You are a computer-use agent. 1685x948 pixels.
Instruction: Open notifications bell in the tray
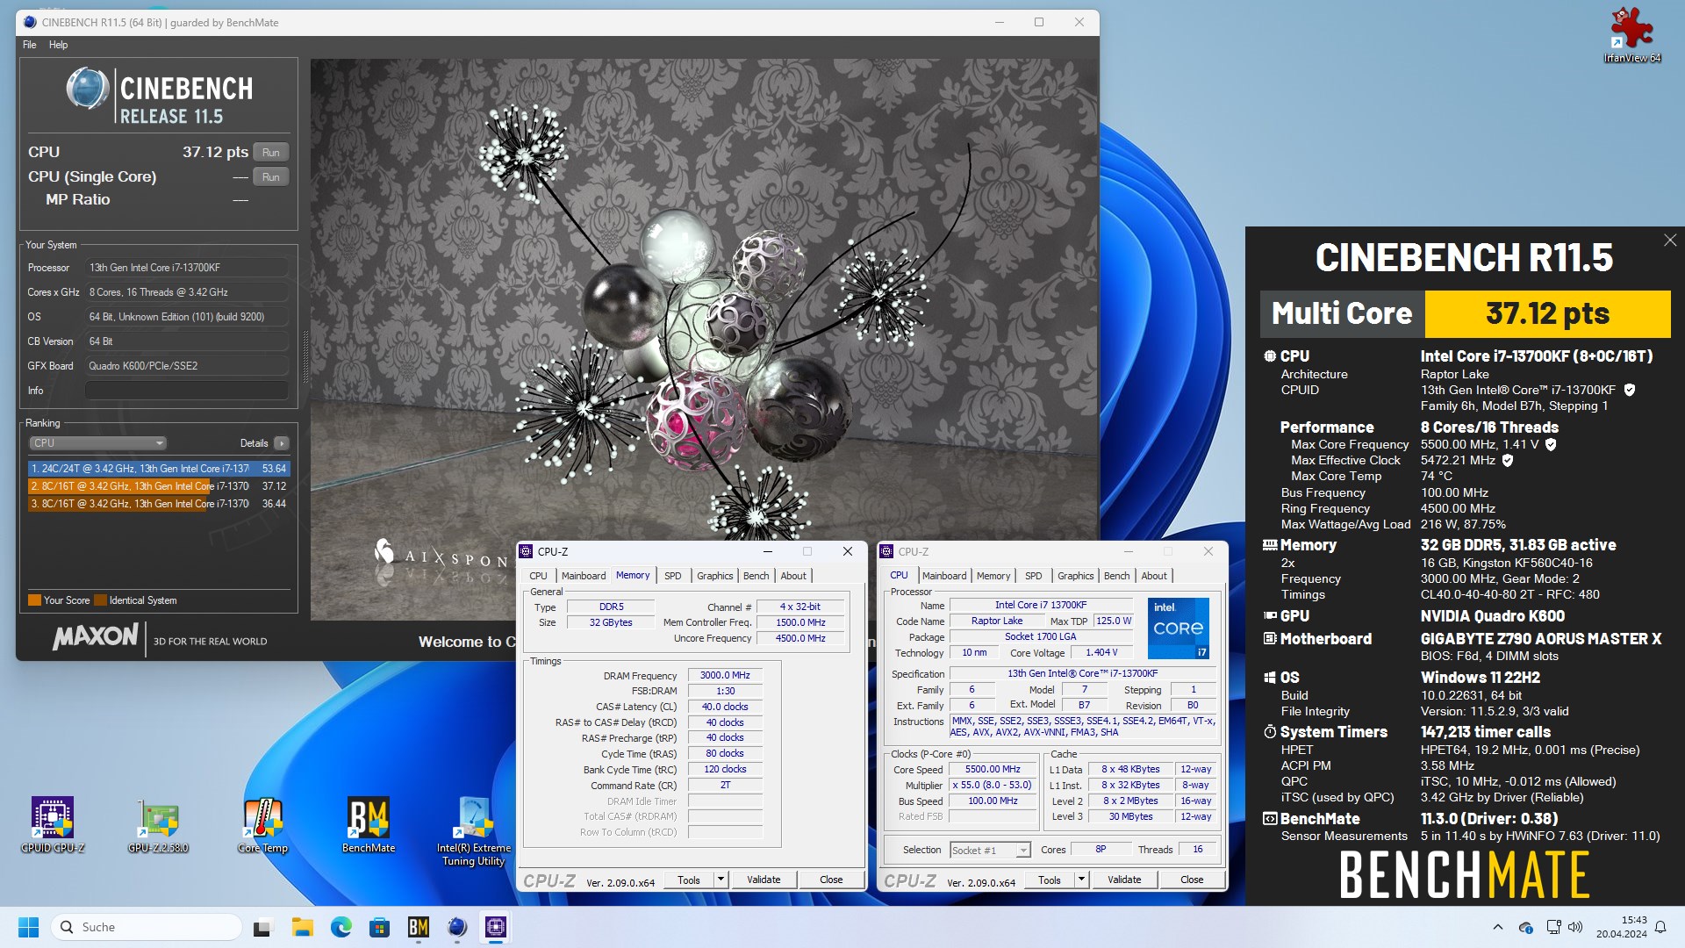pyautogui.click(x=1660, y=927)
